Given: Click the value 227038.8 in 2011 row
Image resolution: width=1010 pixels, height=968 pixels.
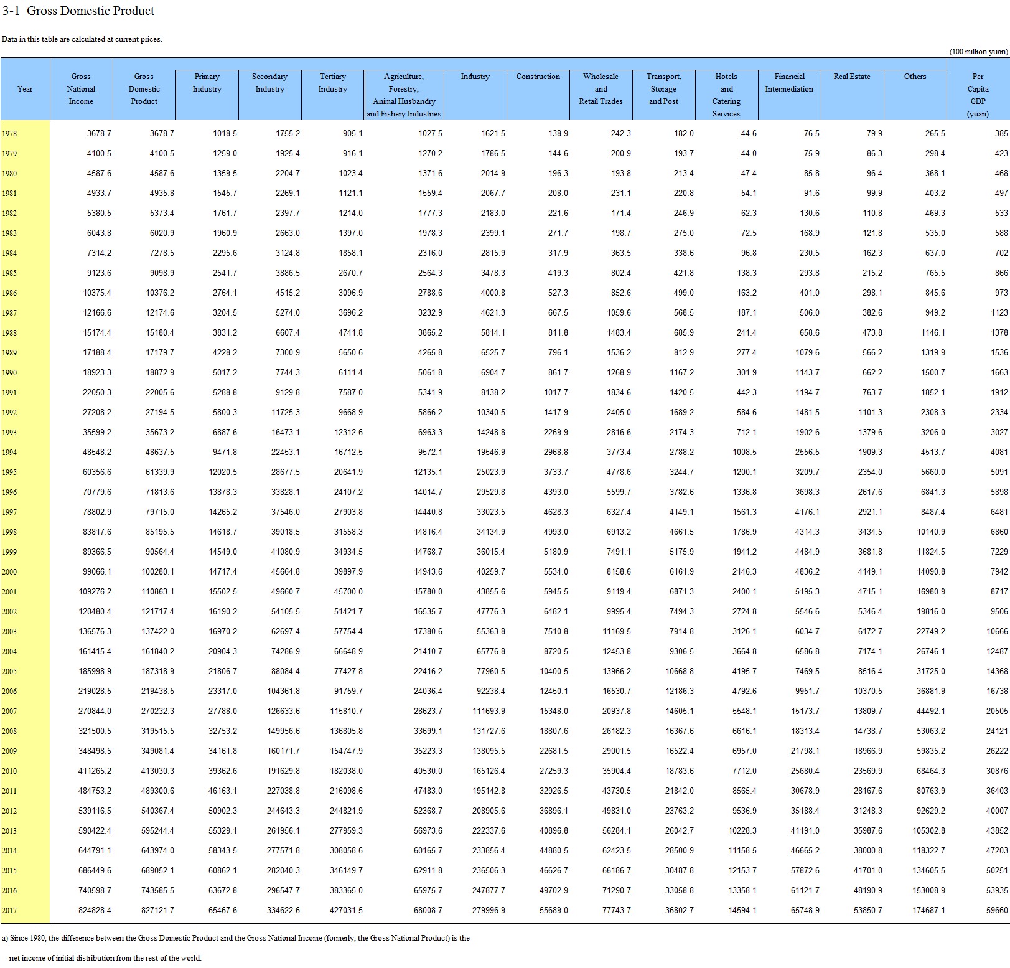Looking at the screenshot, I should [283, 791].
